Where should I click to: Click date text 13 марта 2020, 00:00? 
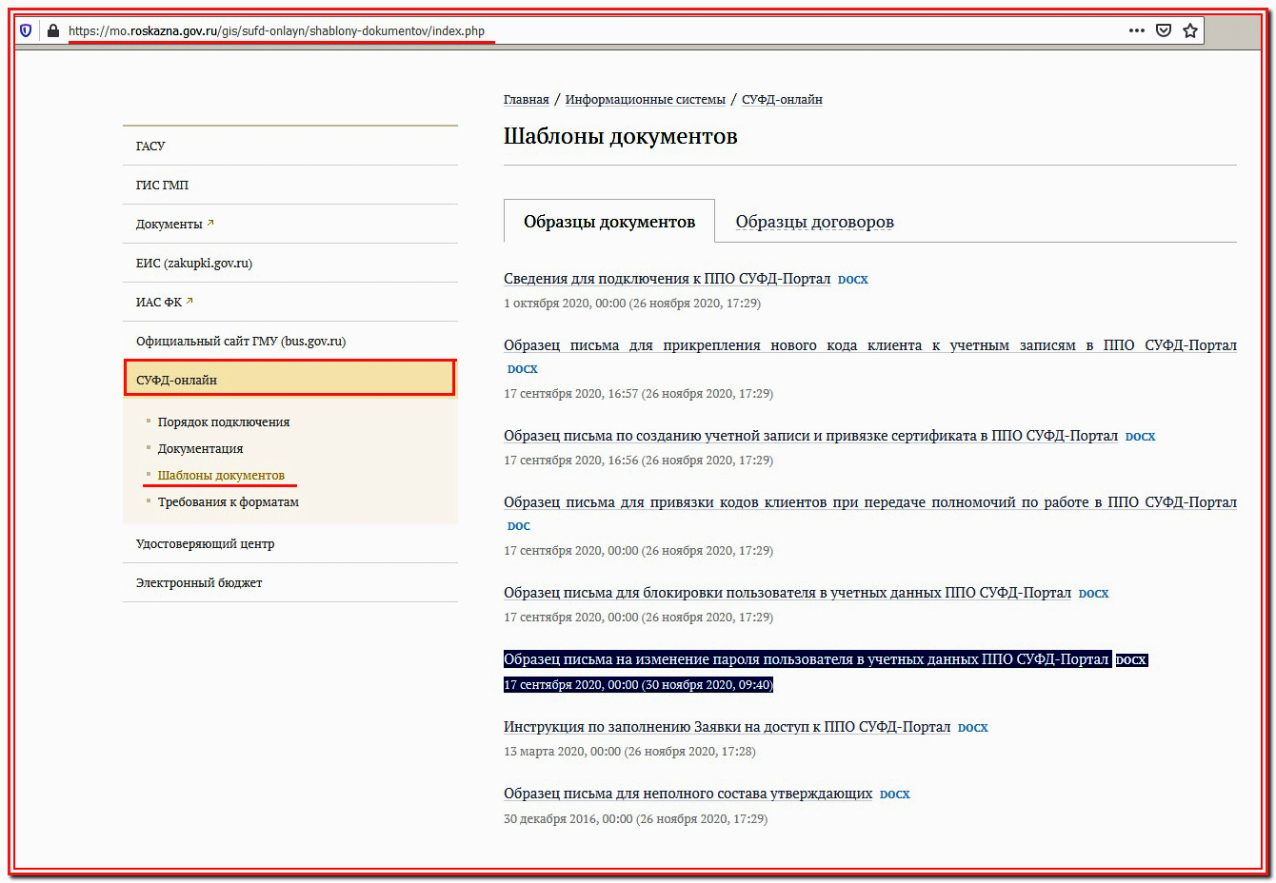pos(562,752)
